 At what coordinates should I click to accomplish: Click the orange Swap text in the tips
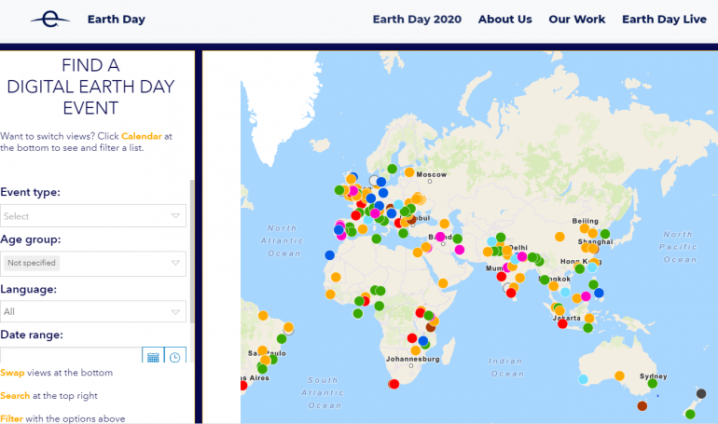point(12,373)
